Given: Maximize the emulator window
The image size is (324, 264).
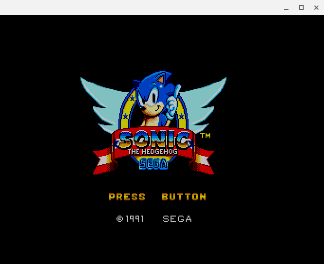Looking at the screenshot, I should [301, 8].
